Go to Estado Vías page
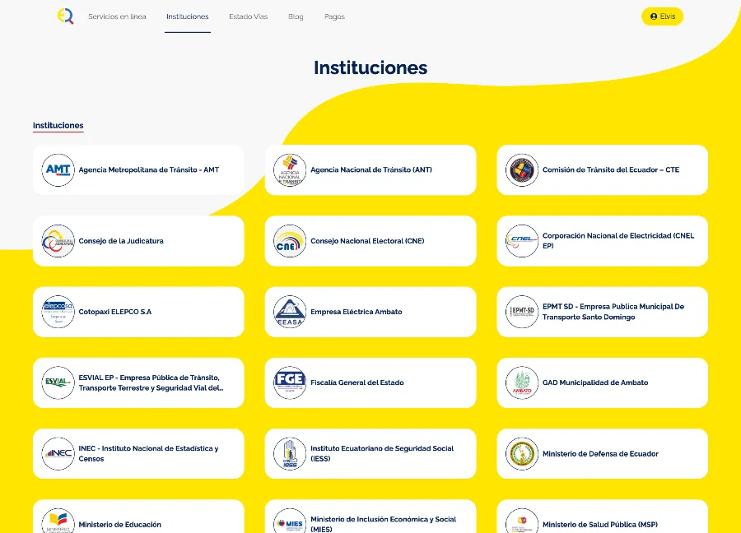 tap(248, 16)
